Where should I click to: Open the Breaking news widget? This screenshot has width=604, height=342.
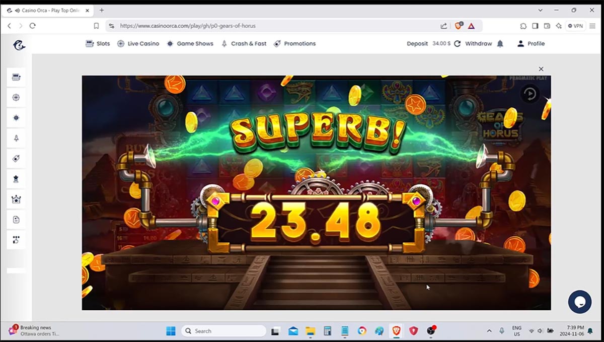(34, 330)
